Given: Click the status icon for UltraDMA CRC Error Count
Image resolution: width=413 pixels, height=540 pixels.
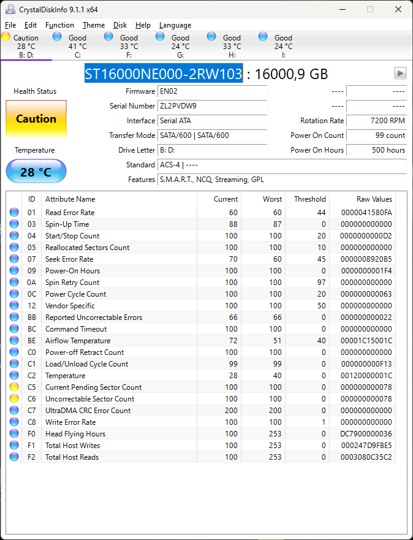Looking at the screenshot, I should coord(14,411).
